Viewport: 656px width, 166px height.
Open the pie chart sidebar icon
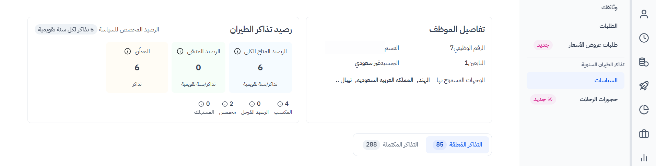click(x=644, y=110)
